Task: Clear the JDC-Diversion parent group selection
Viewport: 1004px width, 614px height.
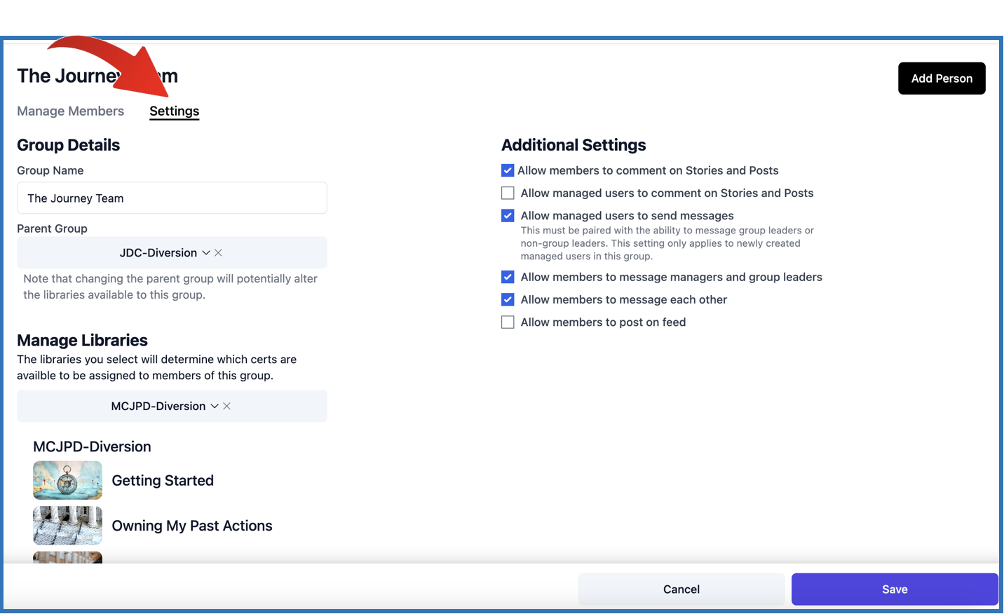Action: coord(219,253)
